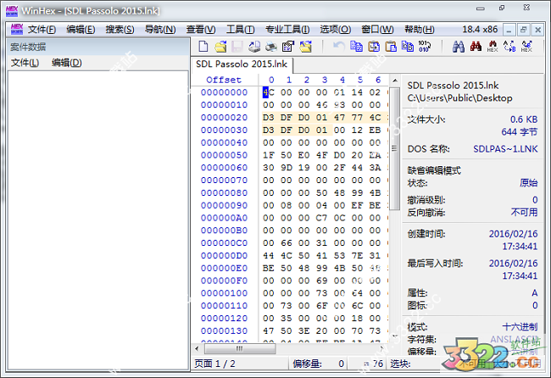The width and height of the screenshot is (551, 378).
Task: Click the WinHex logo in title bar
Action: pyautogui.click(x=12, y=11)
